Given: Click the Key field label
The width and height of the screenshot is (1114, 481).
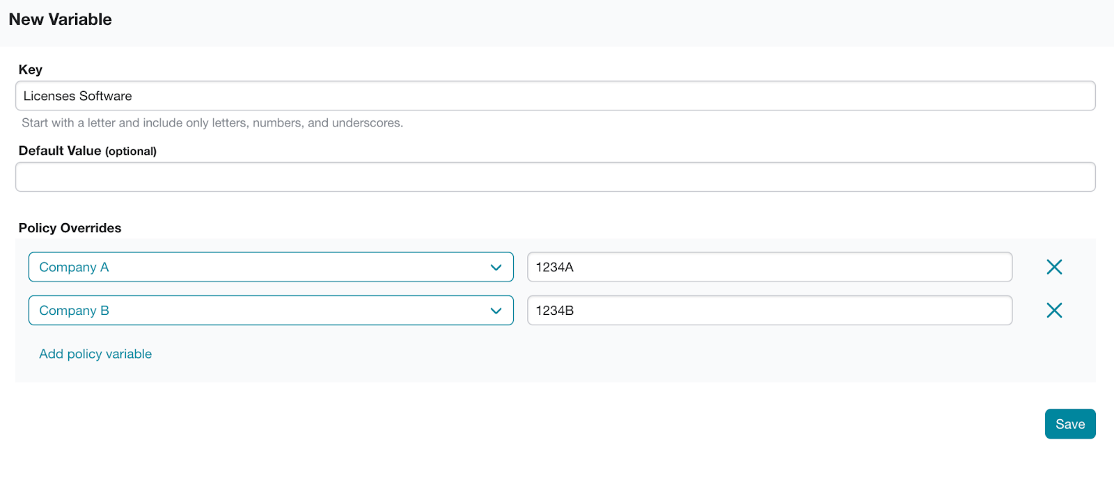Looking at the screenshot, I should tap(31, 70).
